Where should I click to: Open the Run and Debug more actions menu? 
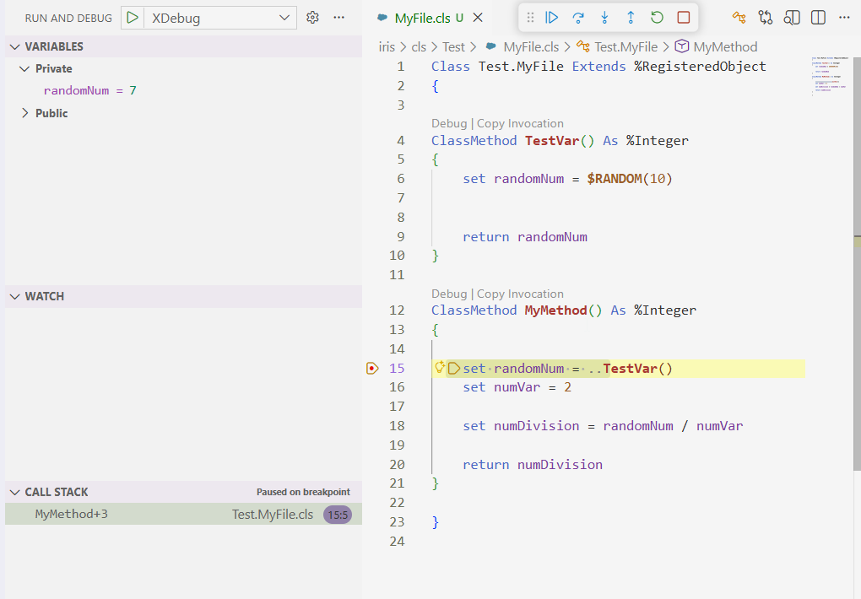[339, 18]
